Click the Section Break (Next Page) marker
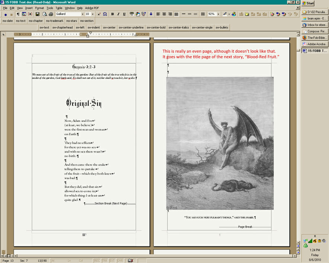The height and width of the screenshot is (263, 329). pos(111,203)
